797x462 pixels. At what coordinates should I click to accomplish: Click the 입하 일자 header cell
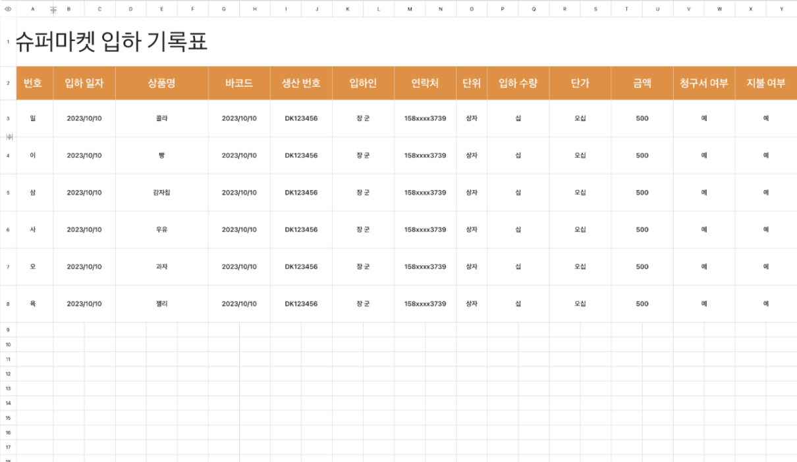tap(84, 83)
